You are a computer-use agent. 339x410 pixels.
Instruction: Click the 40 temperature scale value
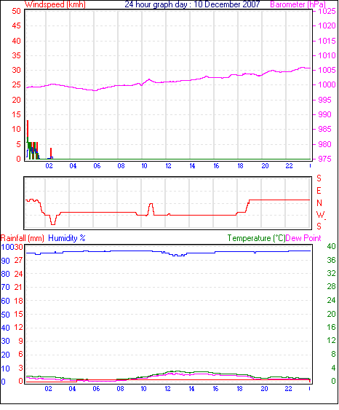point(331,246)
